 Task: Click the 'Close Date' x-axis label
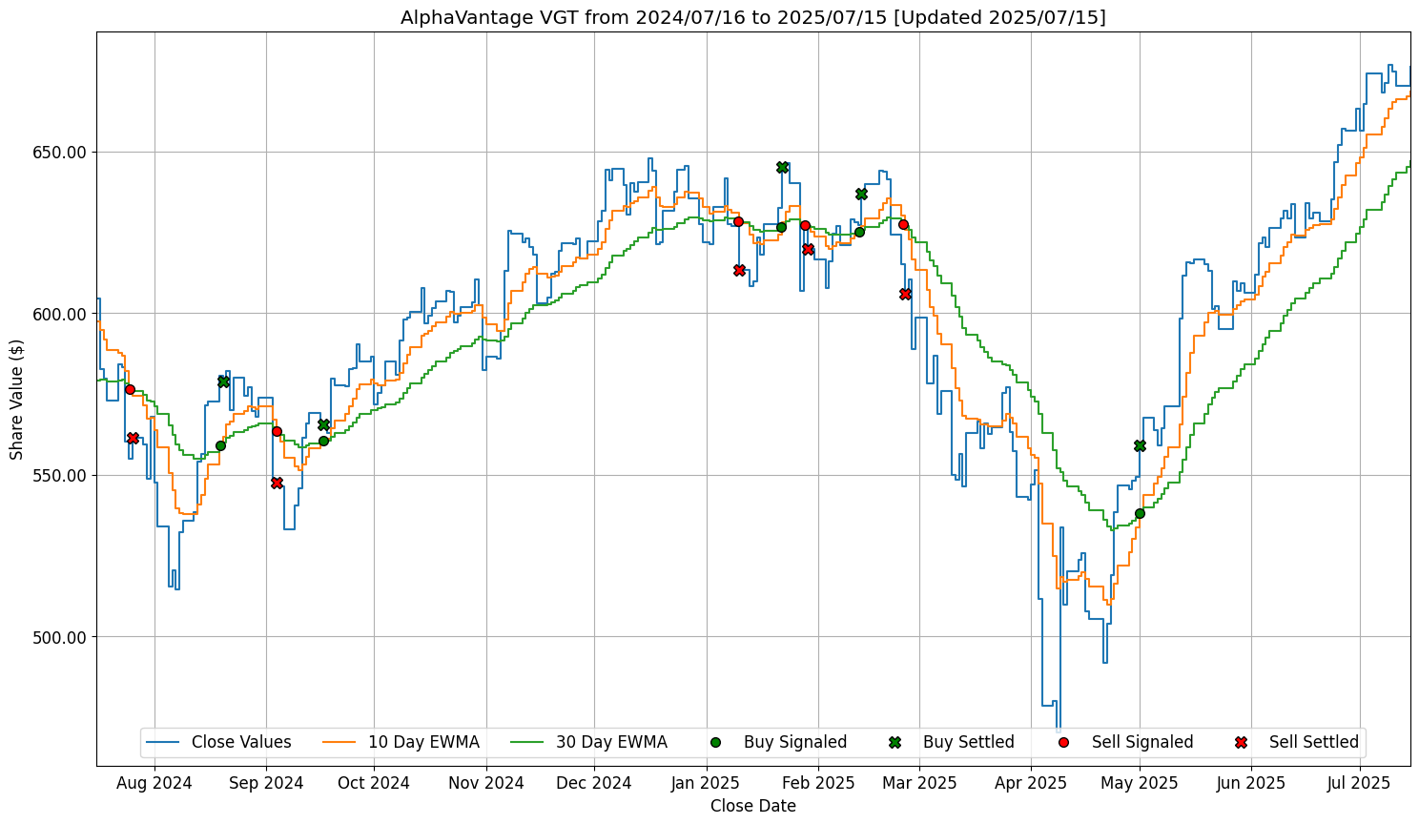[753, 806]
